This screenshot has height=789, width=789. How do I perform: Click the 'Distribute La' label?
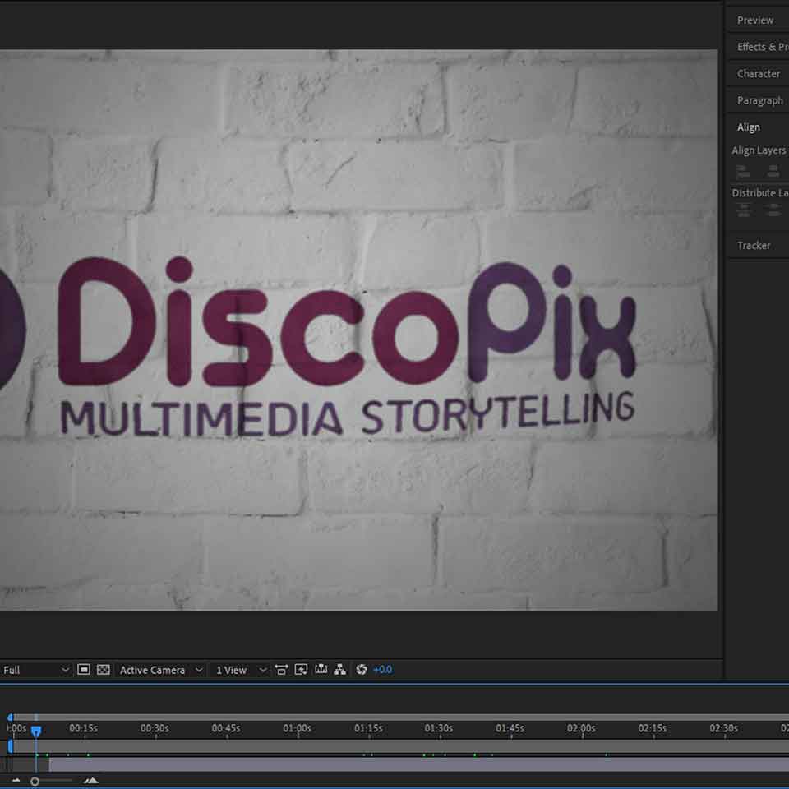click(759, 193)
